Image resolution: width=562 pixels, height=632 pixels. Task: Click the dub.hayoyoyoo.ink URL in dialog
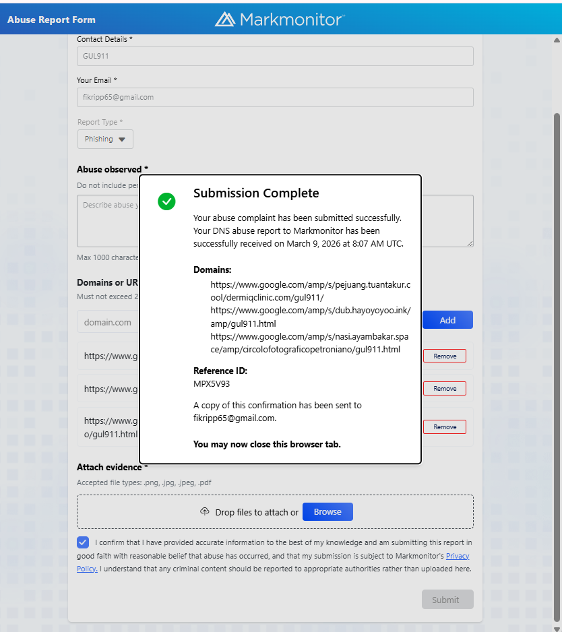(x=311, y=317)
